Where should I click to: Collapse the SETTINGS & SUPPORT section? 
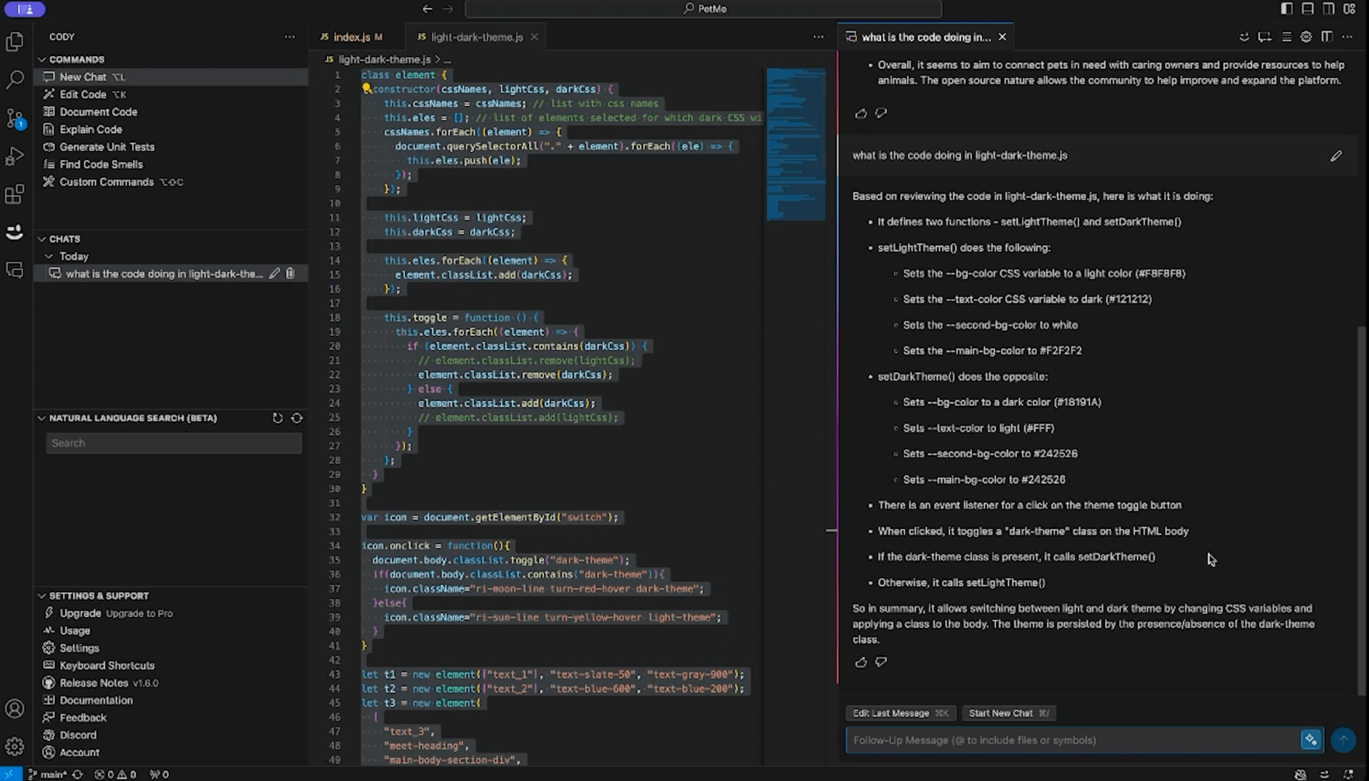[x=43, y=595]
